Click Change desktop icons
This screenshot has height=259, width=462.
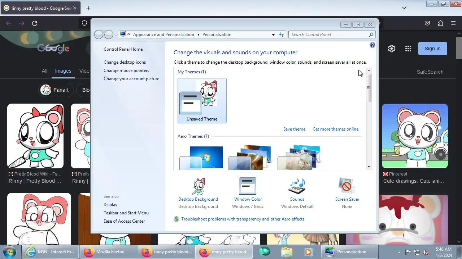pyautogui.click(x=125, y=62)
